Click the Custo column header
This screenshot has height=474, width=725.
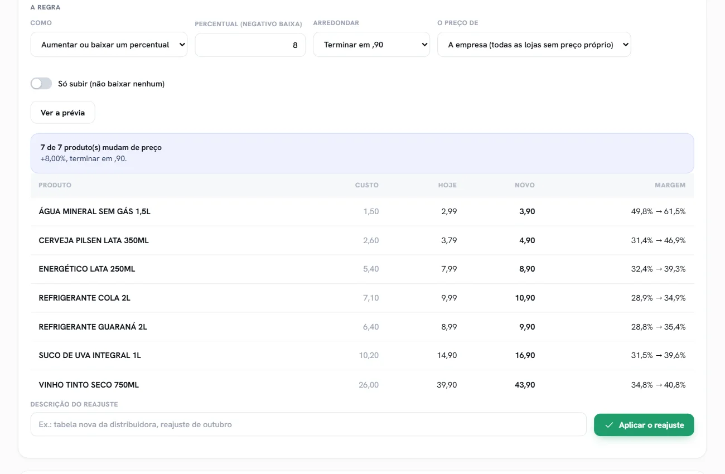pos(367,185)
